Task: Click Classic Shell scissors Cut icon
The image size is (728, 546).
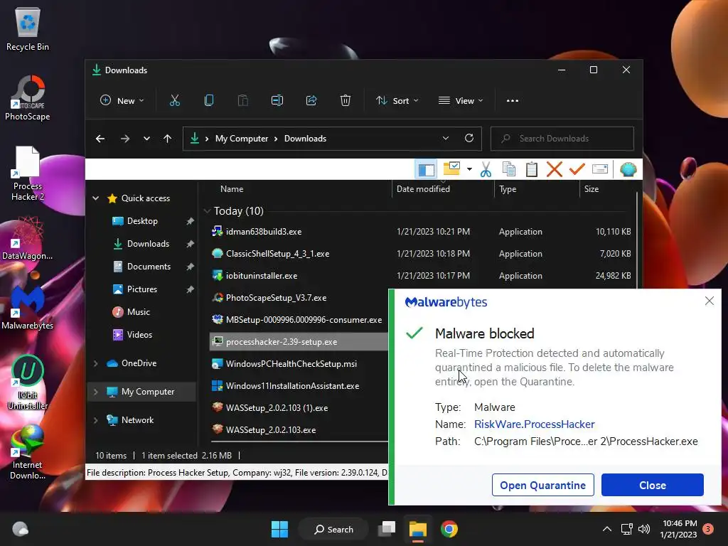Action: coord(486,169)
